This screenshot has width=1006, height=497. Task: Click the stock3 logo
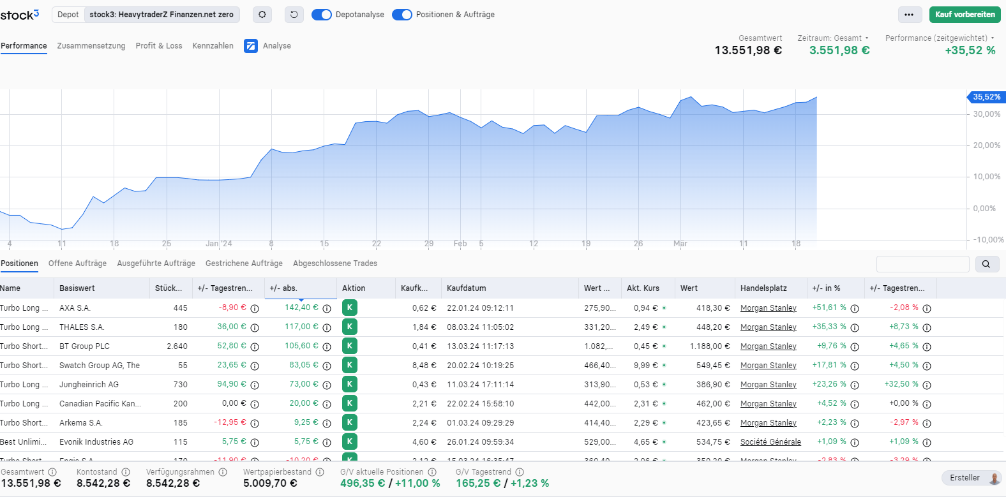(x=20, y=15)
